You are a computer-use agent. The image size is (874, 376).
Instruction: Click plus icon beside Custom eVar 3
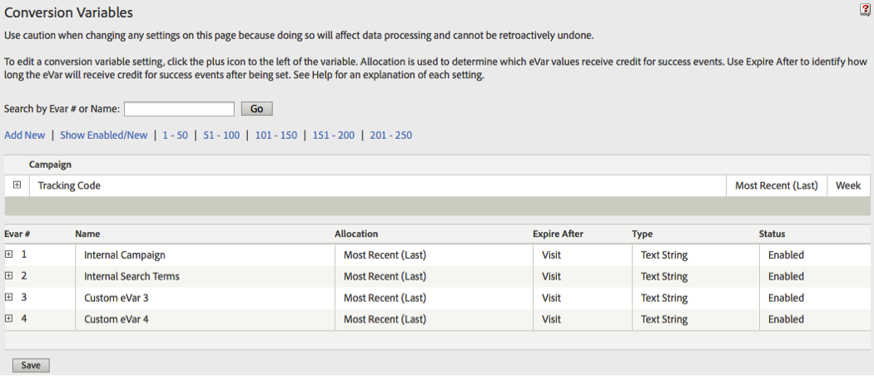point(8,298)
